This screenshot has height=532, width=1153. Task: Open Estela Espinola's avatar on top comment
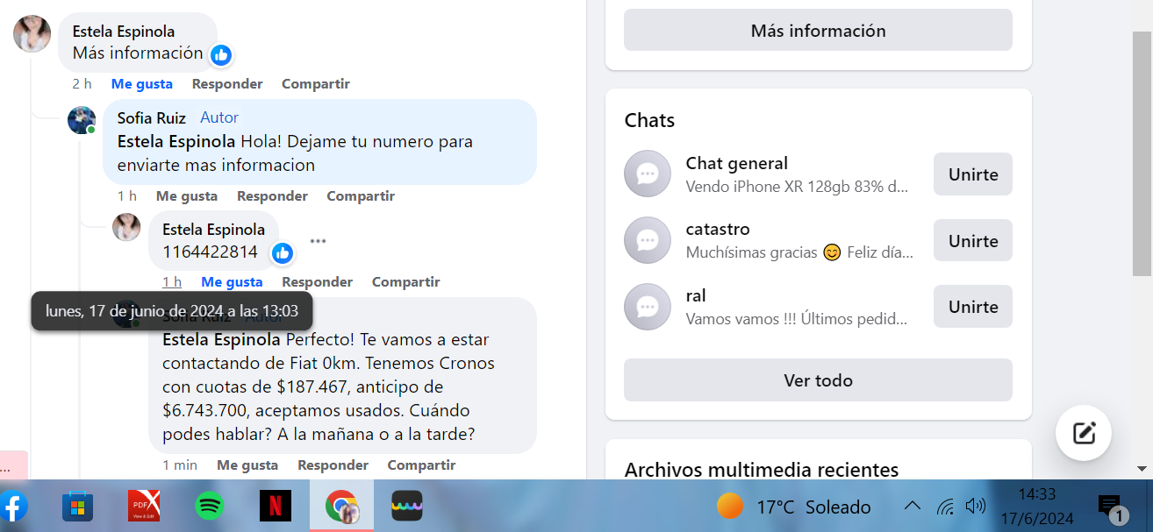32,33
